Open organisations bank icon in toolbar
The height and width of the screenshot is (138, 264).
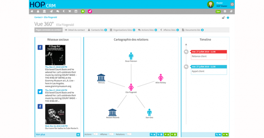(45, 11)
